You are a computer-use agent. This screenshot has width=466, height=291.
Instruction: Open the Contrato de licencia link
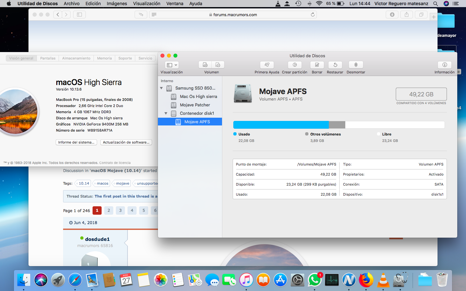click(115, 163)
